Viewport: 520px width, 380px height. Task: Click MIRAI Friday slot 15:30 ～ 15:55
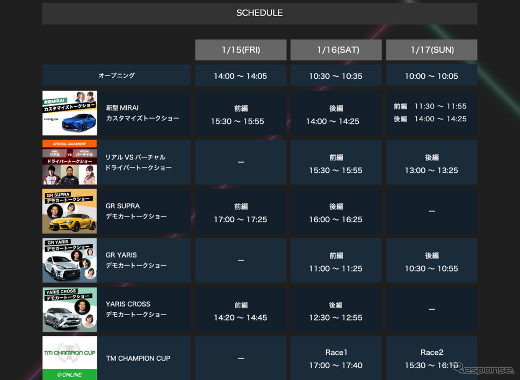pos(237,121)
